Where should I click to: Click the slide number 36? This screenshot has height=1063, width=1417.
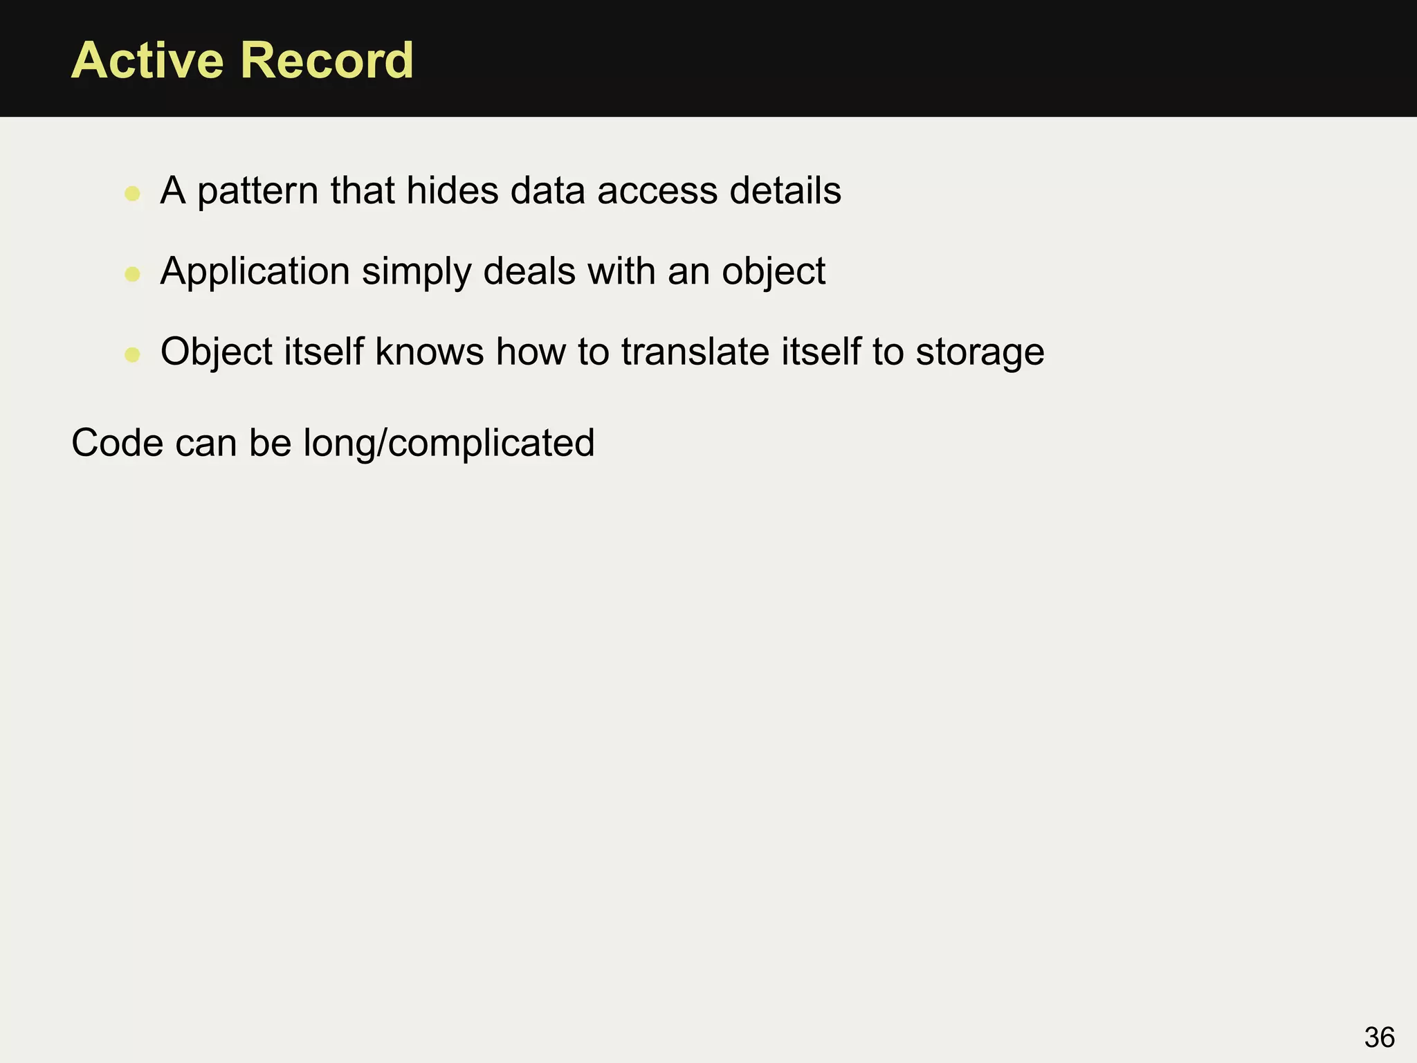coord(1379,1037)
